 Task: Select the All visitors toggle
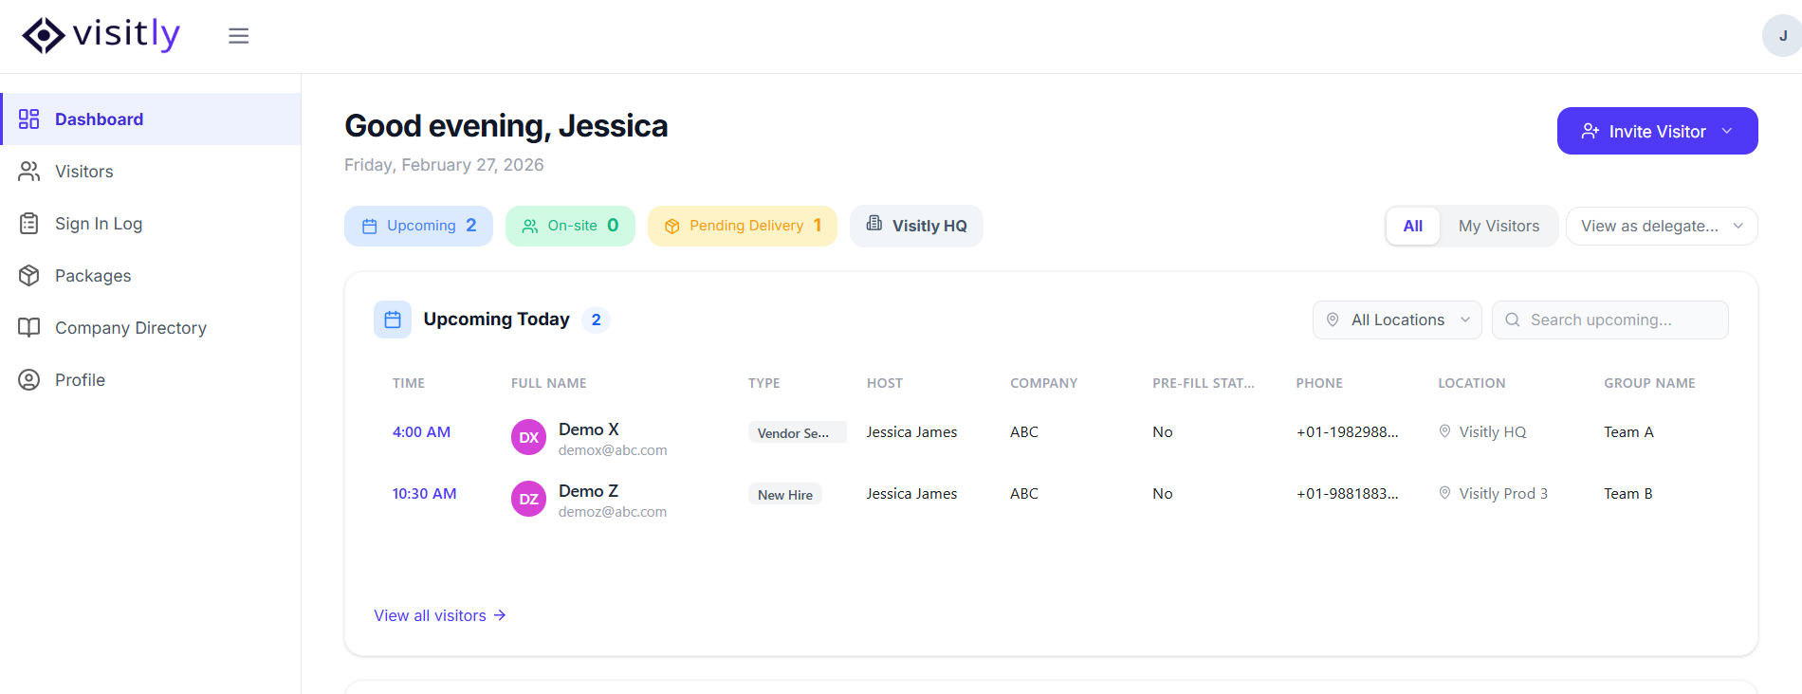click(x=1413, y=226)
